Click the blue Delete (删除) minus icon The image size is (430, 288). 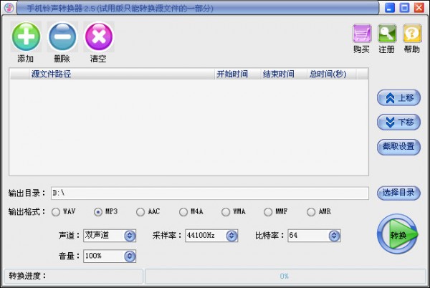[x=62, y=37]
